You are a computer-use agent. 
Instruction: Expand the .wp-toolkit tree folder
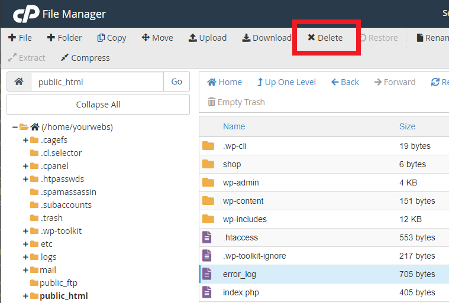pos(25,231)
